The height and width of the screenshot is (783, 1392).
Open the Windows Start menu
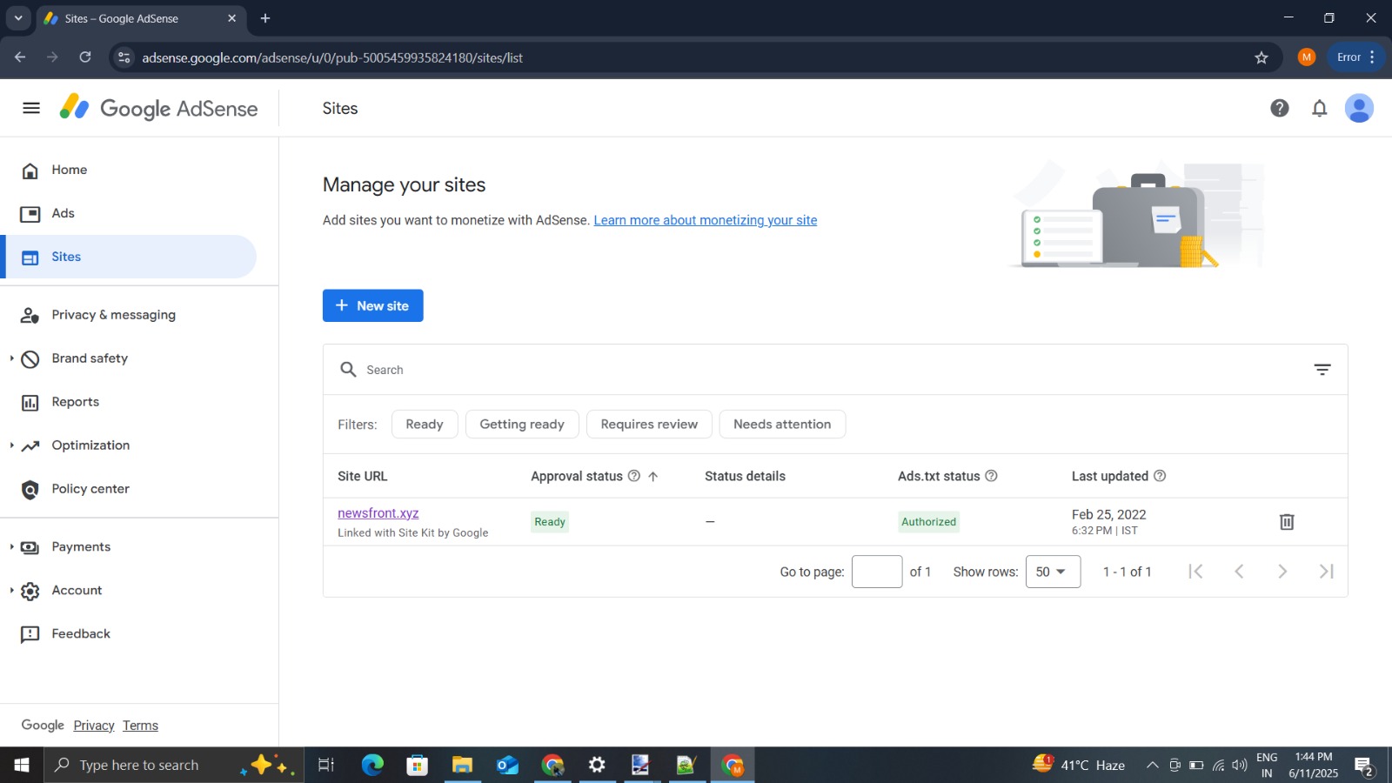(x=22, y=765)
